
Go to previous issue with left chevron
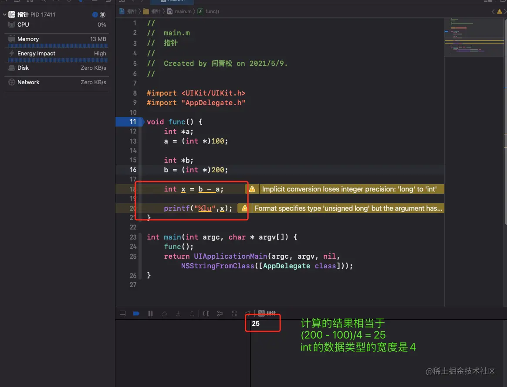[493, 11]
